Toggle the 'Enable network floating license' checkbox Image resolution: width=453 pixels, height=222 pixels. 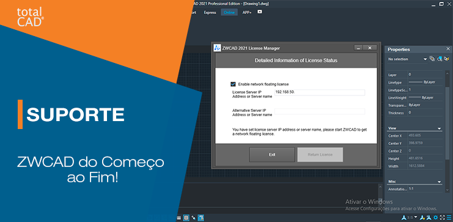coord(233,84)
